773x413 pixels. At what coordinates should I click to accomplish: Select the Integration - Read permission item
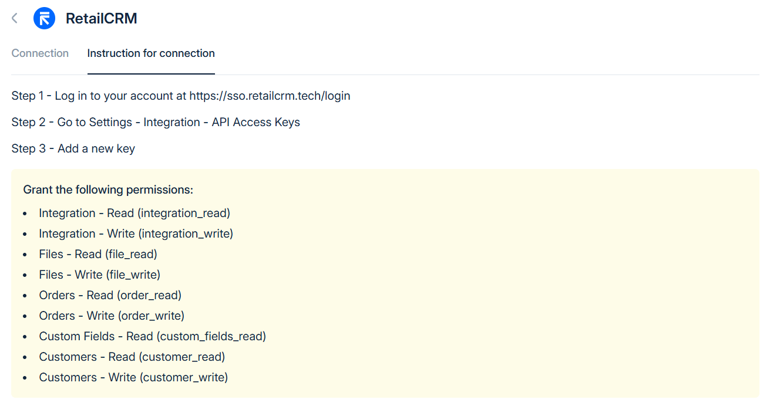[x=135, y=213]
